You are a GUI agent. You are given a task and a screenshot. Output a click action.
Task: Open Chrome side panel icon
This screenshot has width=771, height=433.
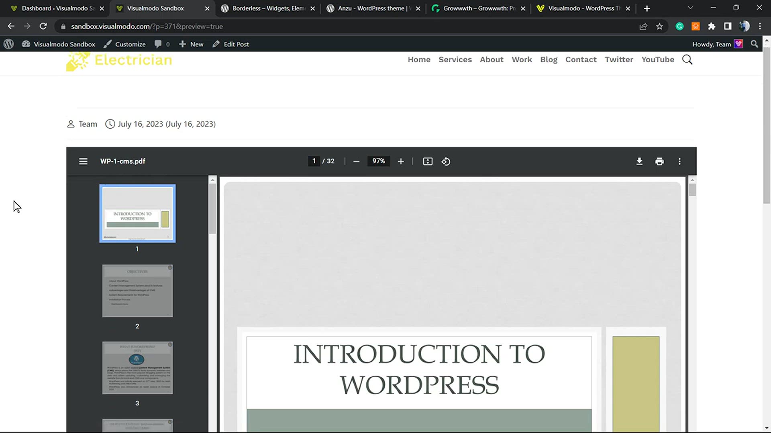[x=728, y=26]
